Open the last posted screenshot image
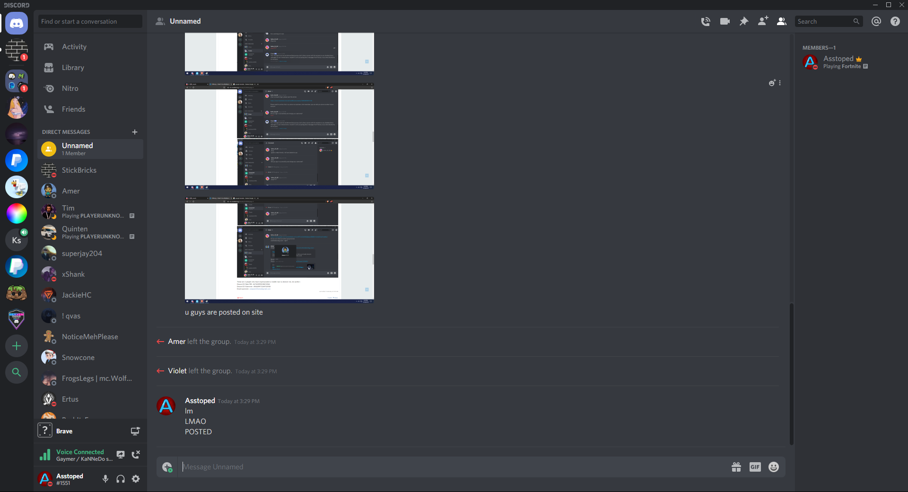This screenshot has width=908, height=492. tap(279, 250)
